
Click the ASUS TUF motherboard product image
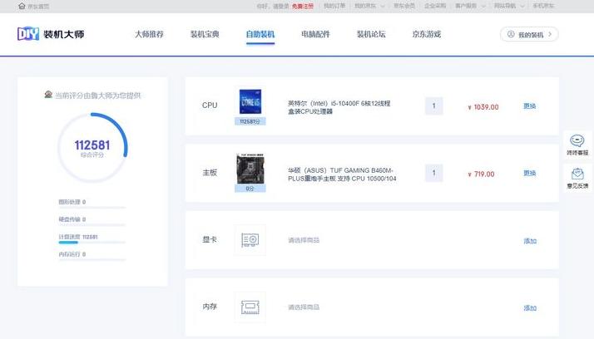250,169
